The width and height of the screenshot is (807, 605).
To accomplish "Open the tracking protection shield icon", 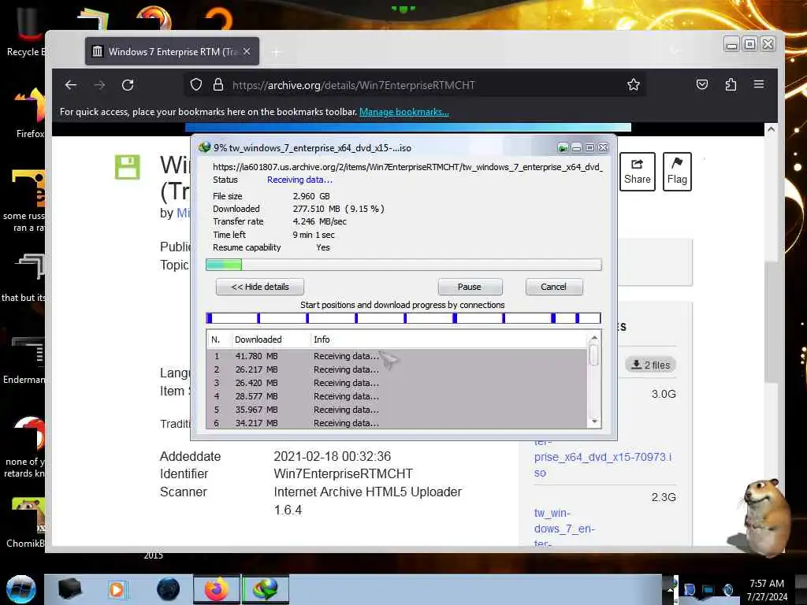I will (196, 84).
